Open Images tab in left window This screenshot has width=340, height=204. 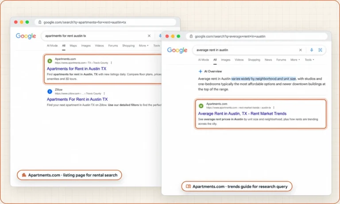(86, 46)
